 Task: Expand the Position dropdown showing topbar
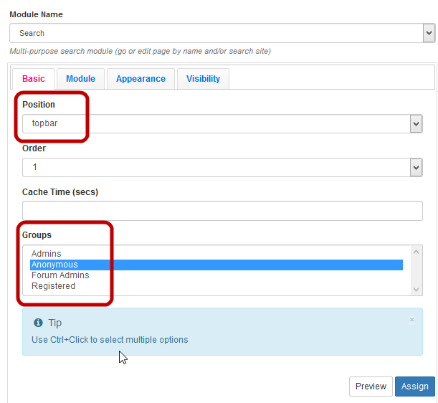click(x=215, y=124)
